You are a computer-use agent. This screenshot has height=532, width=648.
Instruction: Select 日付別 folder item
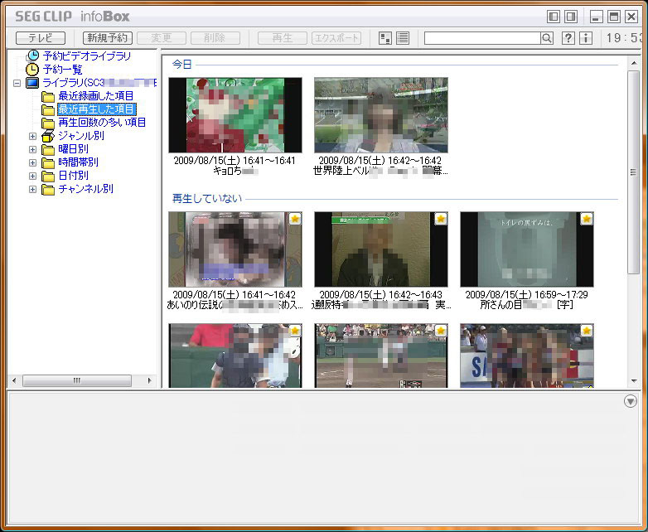(x=73, y=176)
